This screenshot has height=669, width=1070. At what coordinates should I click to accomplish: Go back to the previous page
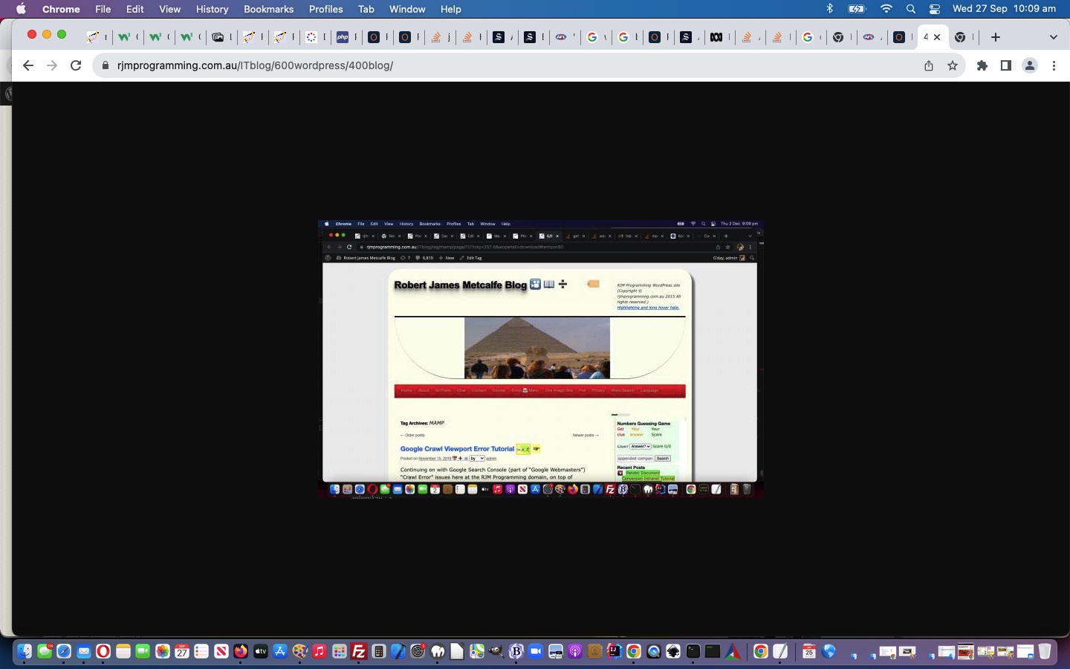point(28,65)
